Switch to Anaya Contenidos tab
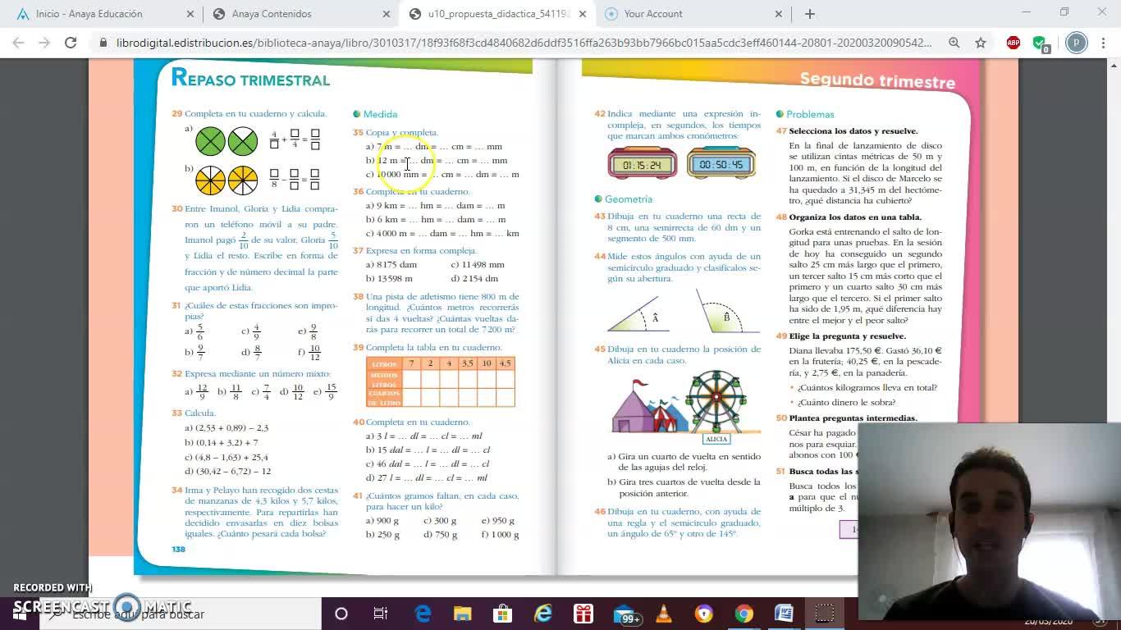The height and width of the screenshot is (630, 1121). point(300,14)
